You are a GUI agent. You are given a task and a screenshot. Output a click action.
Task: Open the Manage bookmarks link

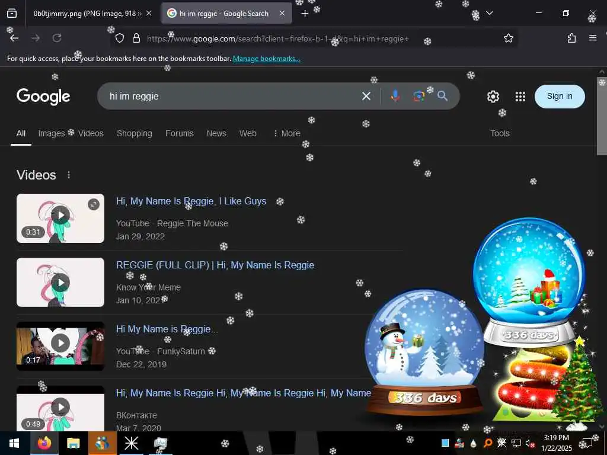pos(266,59)
